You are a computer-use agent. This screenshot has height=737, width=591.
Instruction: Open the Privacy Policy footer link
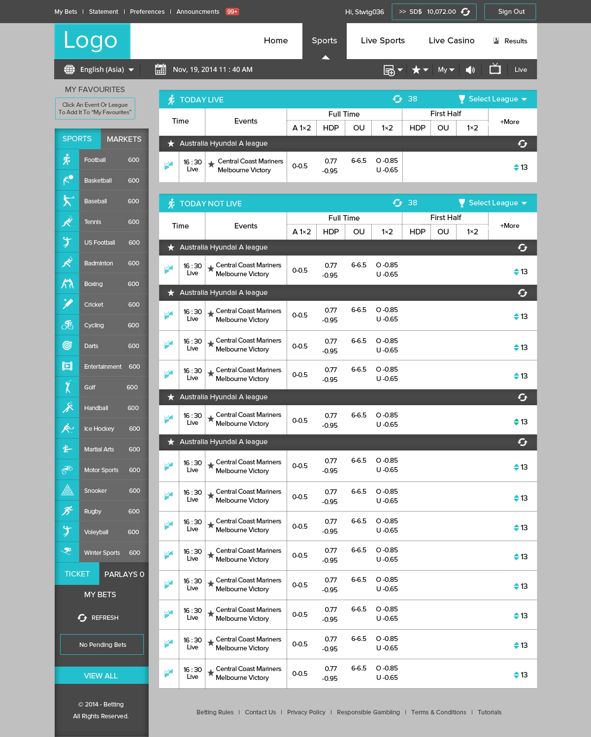pyautogui.click(x=306, y=712)
